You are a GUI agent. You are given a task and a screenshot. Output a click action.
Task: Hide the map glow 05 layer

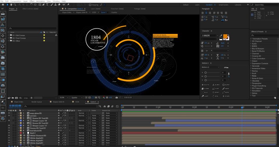click(x=9, y=113)
